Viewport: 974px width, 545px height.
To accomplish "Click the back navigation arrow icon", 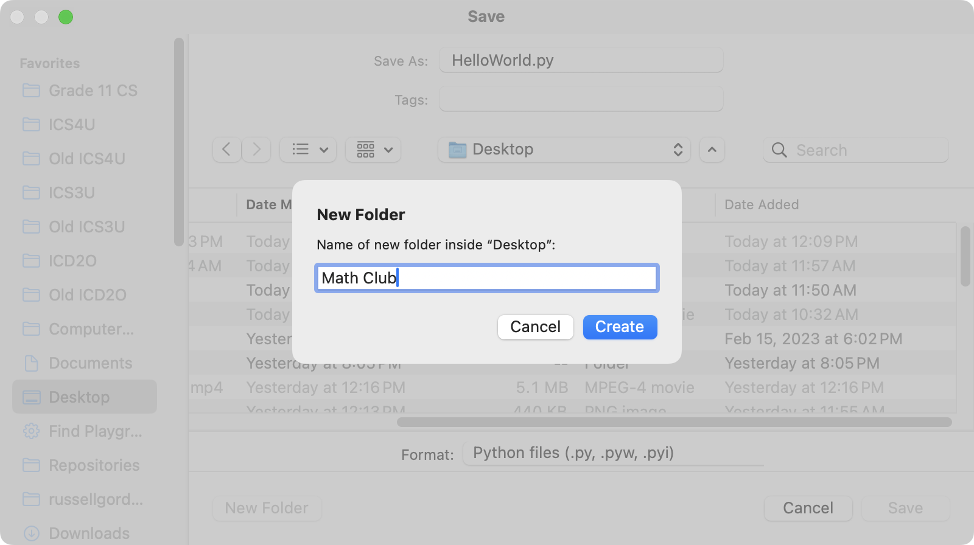I will tap(226, 150).
